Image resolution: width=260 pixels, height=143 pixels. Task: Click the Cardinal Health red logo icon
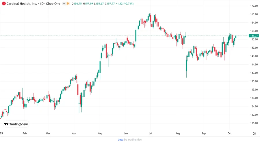tap(4, 3)
